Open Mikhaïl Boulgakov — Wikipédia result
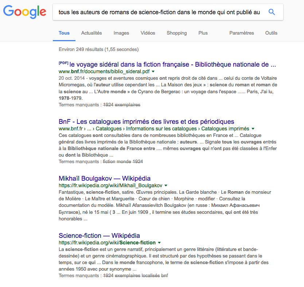The height and width of the screenshot is (287, 304). (x=105, y=178)
